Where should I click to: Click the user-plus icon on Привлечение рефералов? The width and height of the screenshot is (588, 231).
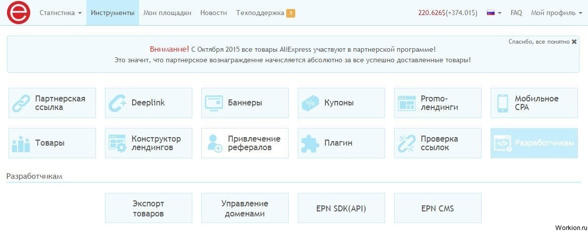coord(214,143)
